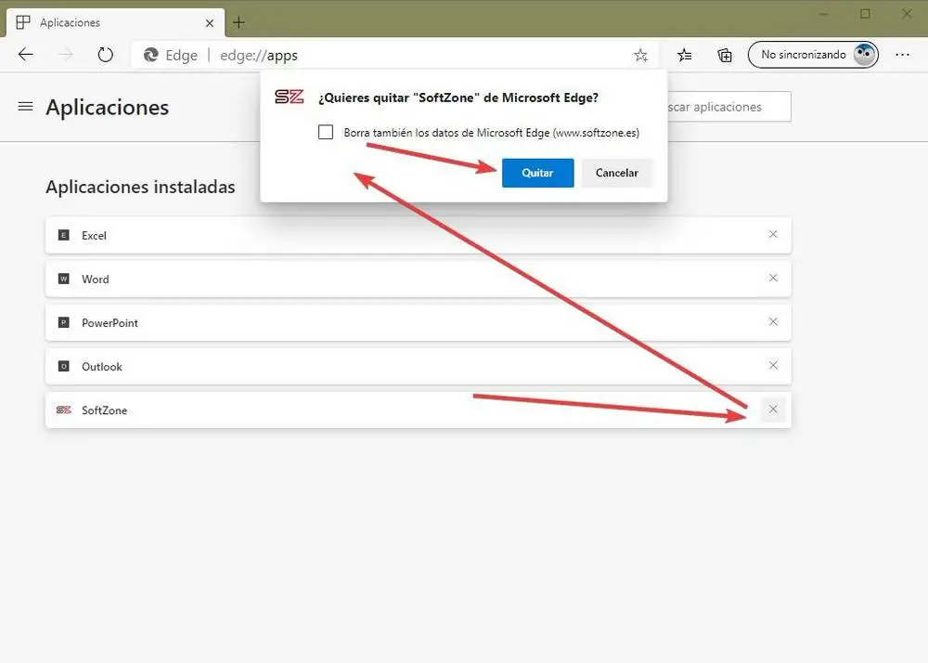
Task: Remove SoftZone app with its X
Action: 773,409
